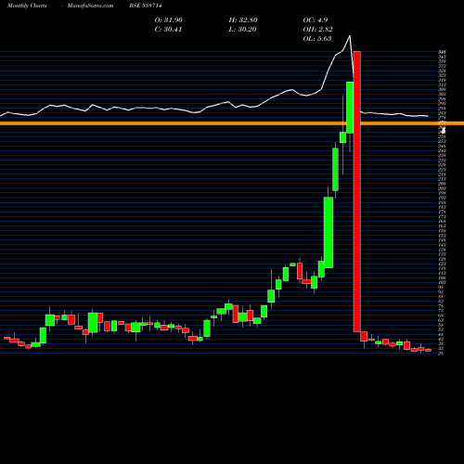The width and height of the screenshot is (464, 464).
Task: Click the giant red crash candlestick
Action: [x=357, y=191]
